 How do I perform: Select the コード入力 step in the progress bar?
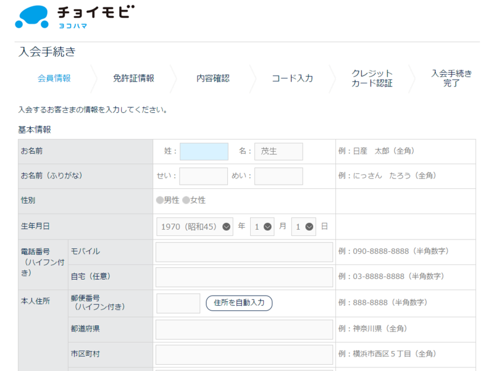click(x=291, y=79)
